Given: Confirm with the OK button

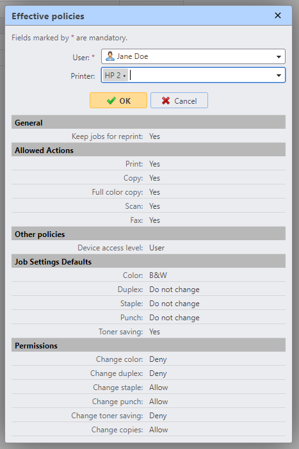Looking at the screenshot, I should (118, 101).
